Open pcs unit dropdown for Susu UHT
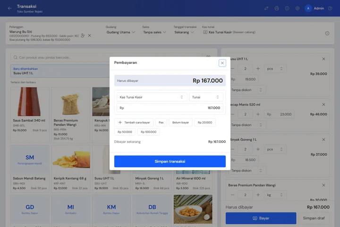This screenshot has height=227, width=340. 275,69
